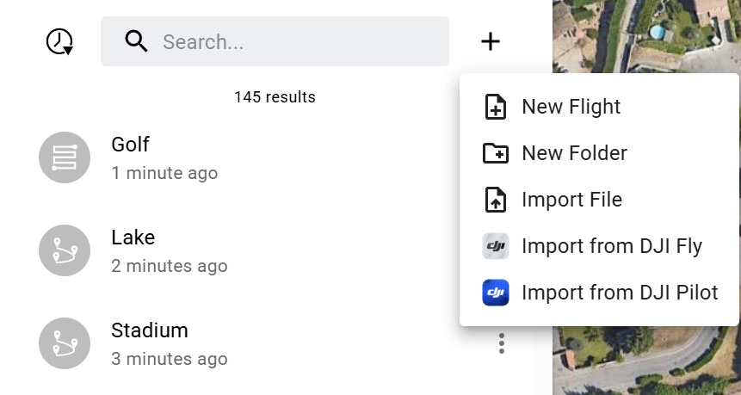
Task: Choose New Folder from the menu
Action: pyautogui.click(x=574, y=153)
